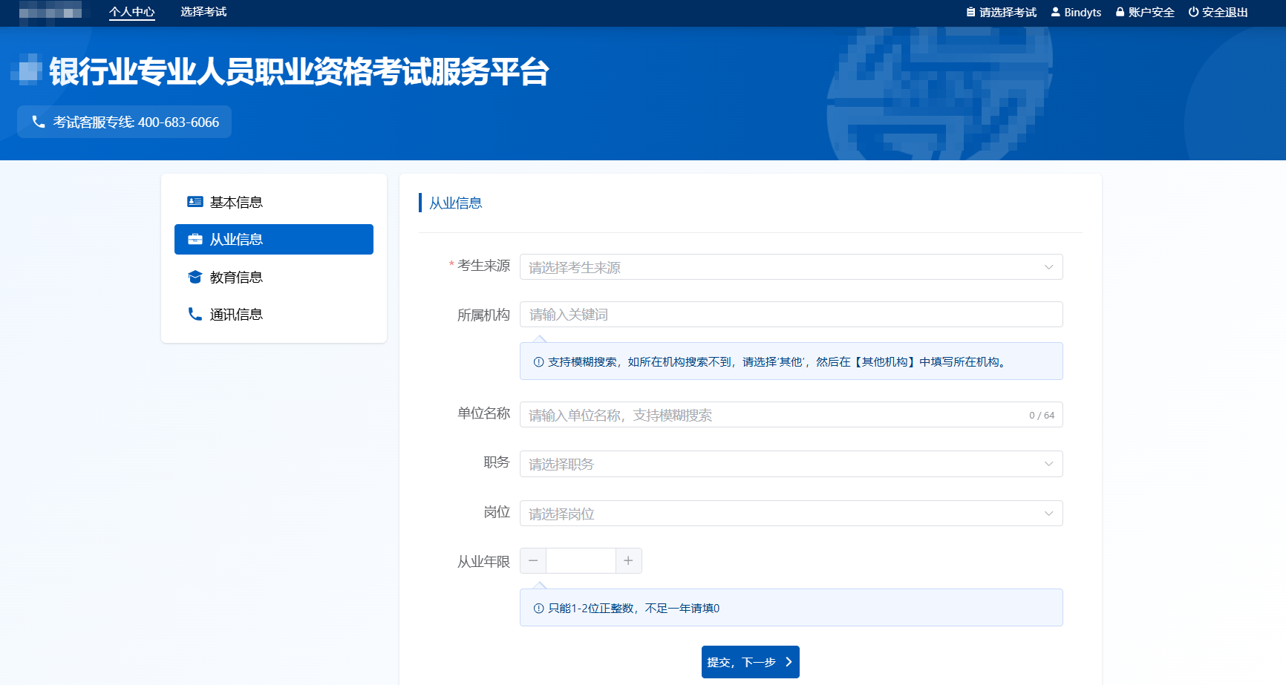This screenshot has height=685, width=1286.
Task: Switch to the 个人中心 tab
Action: point(131,12)
